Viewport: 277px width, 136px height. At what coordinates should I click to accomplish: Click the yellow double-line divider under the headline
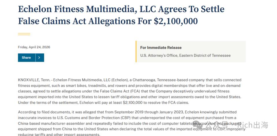point(24,34)
